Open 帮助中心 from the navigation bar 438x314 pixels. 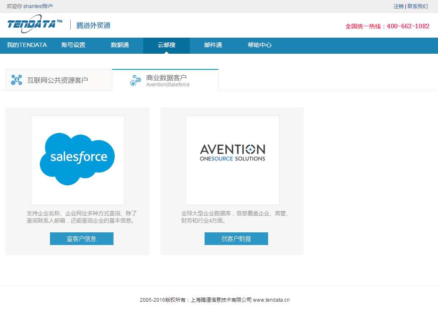(x=260, y=45)
